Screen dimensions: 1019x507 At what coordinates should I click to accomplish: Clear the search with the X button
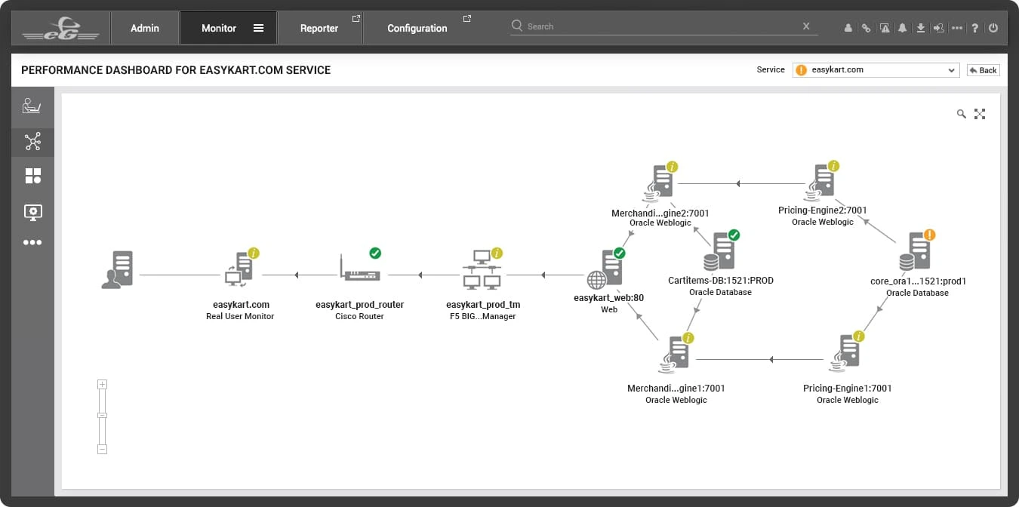[806, 26]
